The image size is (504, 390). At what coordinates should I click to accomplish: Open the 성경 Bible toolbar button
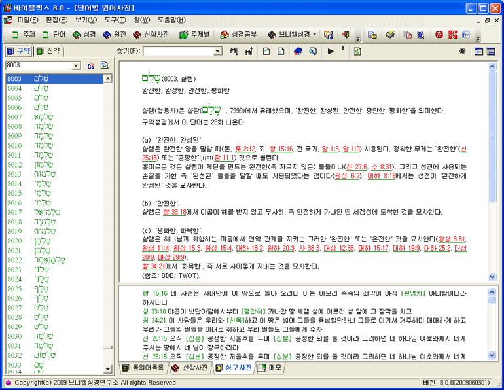click(x=84, y=35)
